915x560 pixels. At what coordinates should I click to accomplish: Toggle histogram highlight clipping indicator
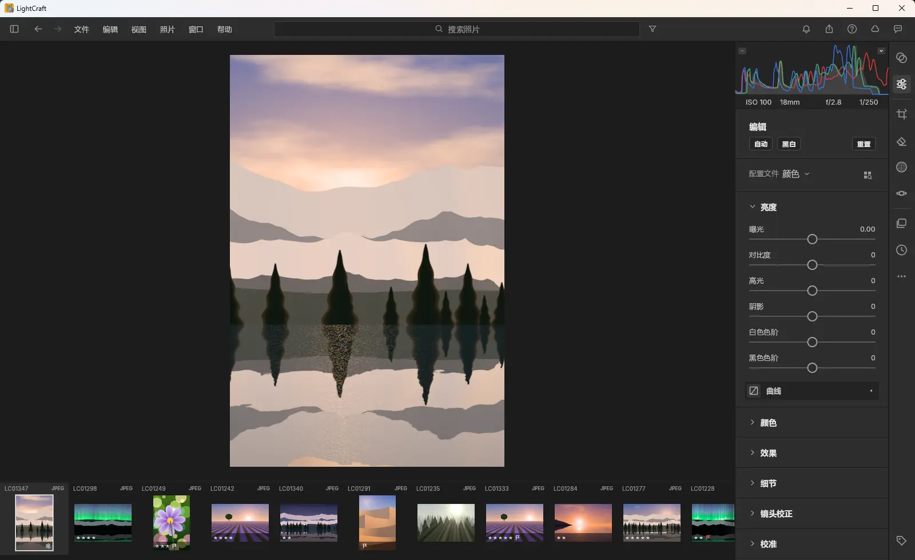[x=881, y=51]
